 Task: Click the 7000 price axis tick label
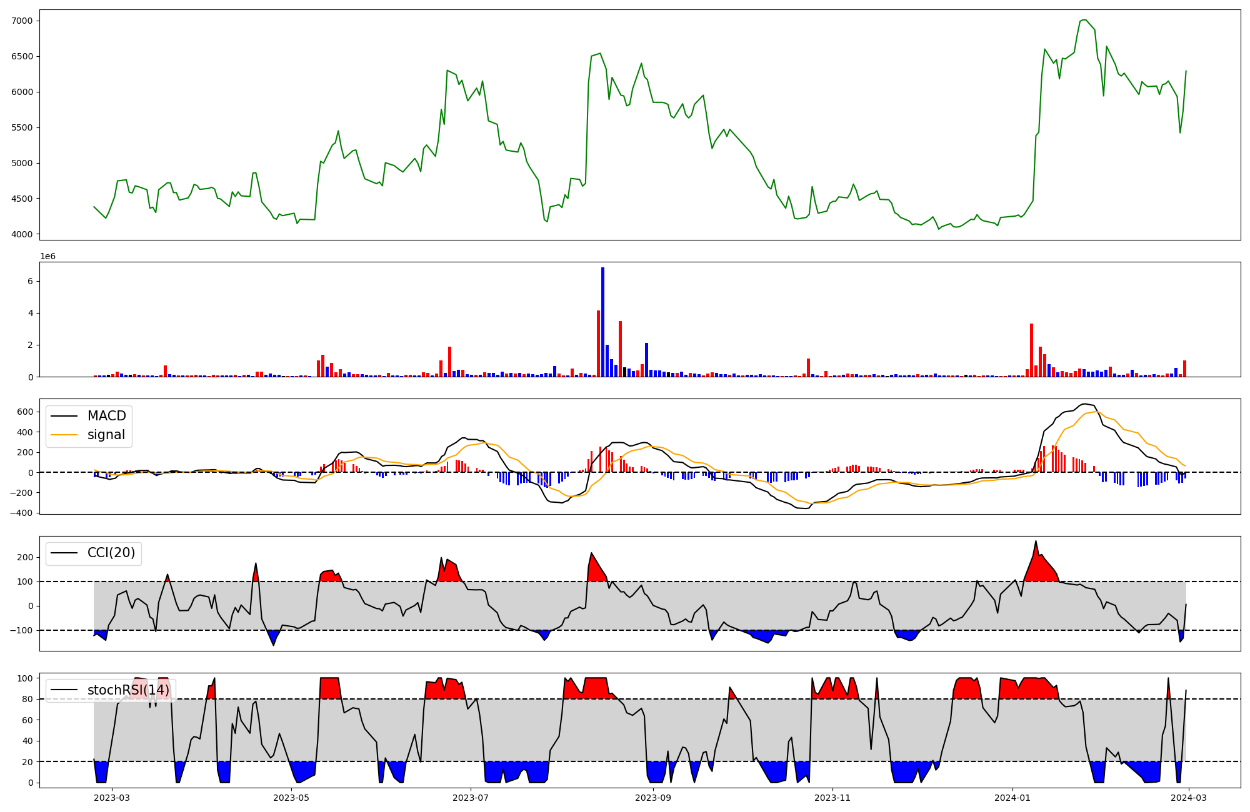tap(23, 21)
